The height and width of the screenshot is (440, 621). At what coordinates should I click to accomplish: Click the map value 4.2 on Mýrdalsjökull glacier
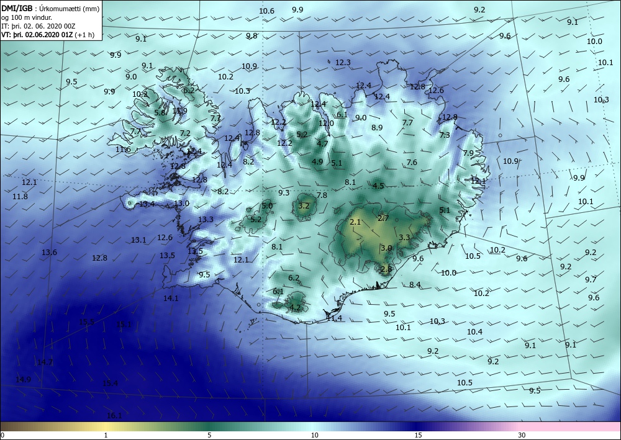295,307
